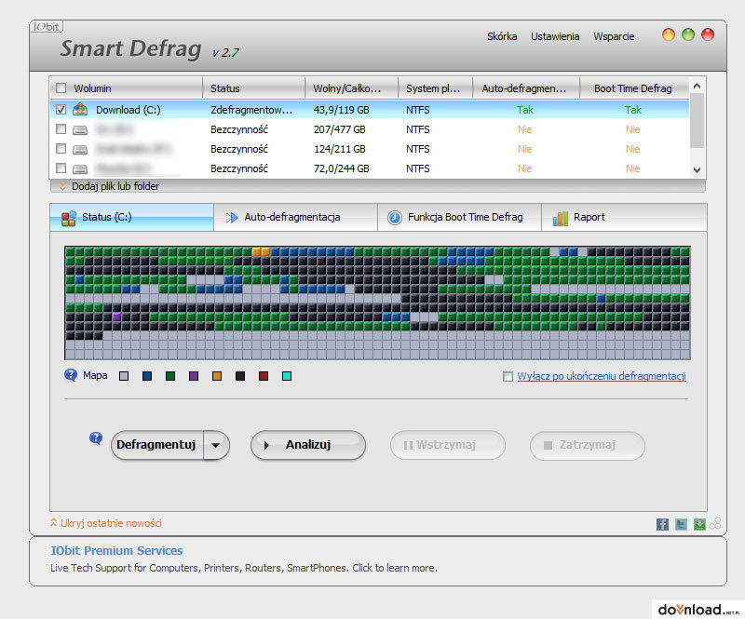
Task: Sort by Wolumin column header
Action: (127, 88)
